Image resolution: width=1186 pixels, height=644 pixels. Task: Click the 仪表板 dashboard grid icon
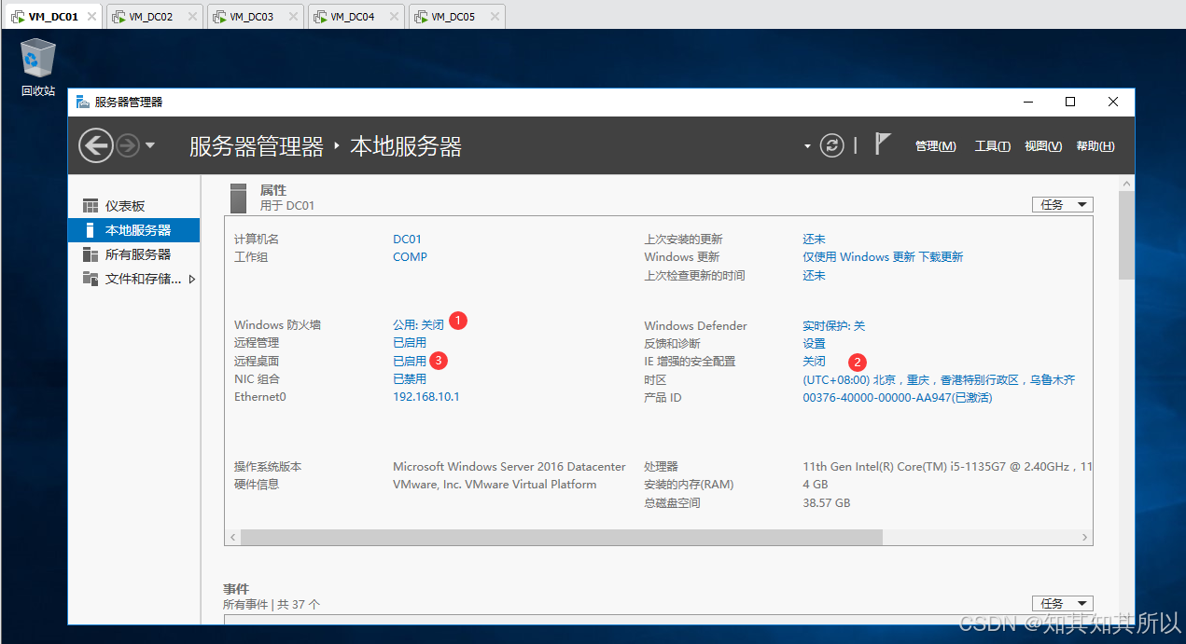[91, 206]
